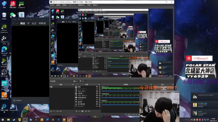
Task: Add a new source with the plus icon
Action: tap(76, 111)
